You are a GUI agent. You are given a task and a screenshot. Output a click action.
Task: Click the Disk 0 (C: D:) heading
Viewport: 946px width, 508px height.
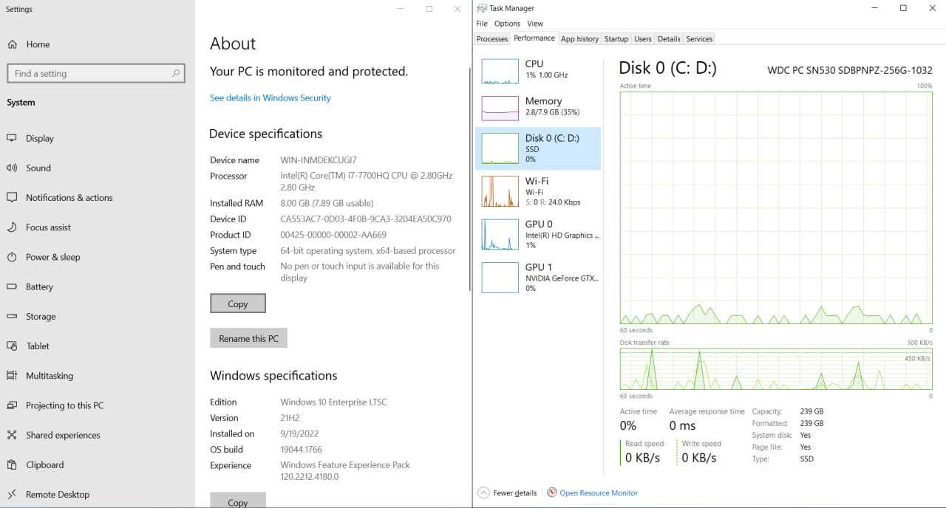pyautogui.click(x=667, y=68)
